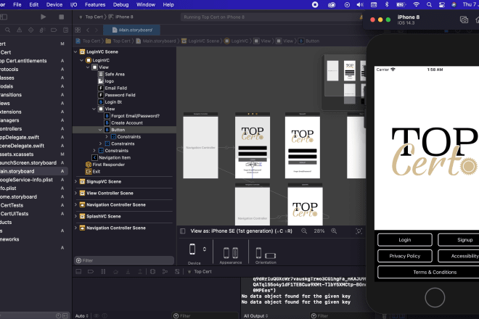This screenshot has width=479, height=319.
Task: Open the Breakpoint navigator icon
Action: click(x=54, y=30)
